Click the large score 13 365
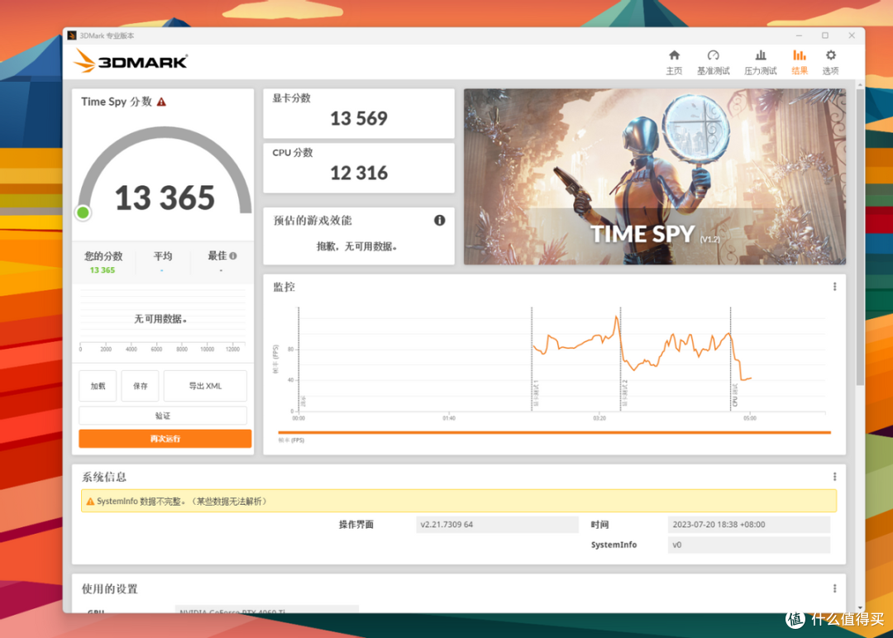893x638 pixels. [165, 198]
